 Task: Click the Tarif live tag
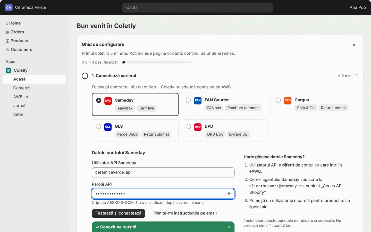click(146, 108)
